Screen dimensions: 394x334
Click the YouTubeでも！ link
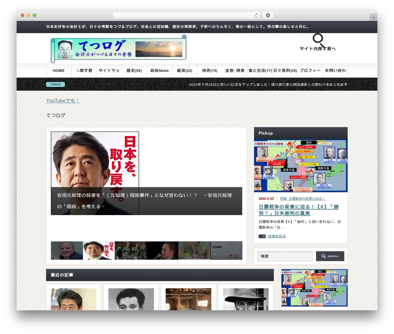point(63,101)
